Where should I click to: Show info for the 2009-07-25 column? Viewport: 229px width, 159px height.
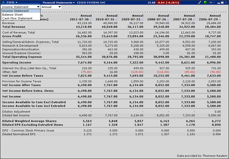pyautogui.click(x=142, y=19)
